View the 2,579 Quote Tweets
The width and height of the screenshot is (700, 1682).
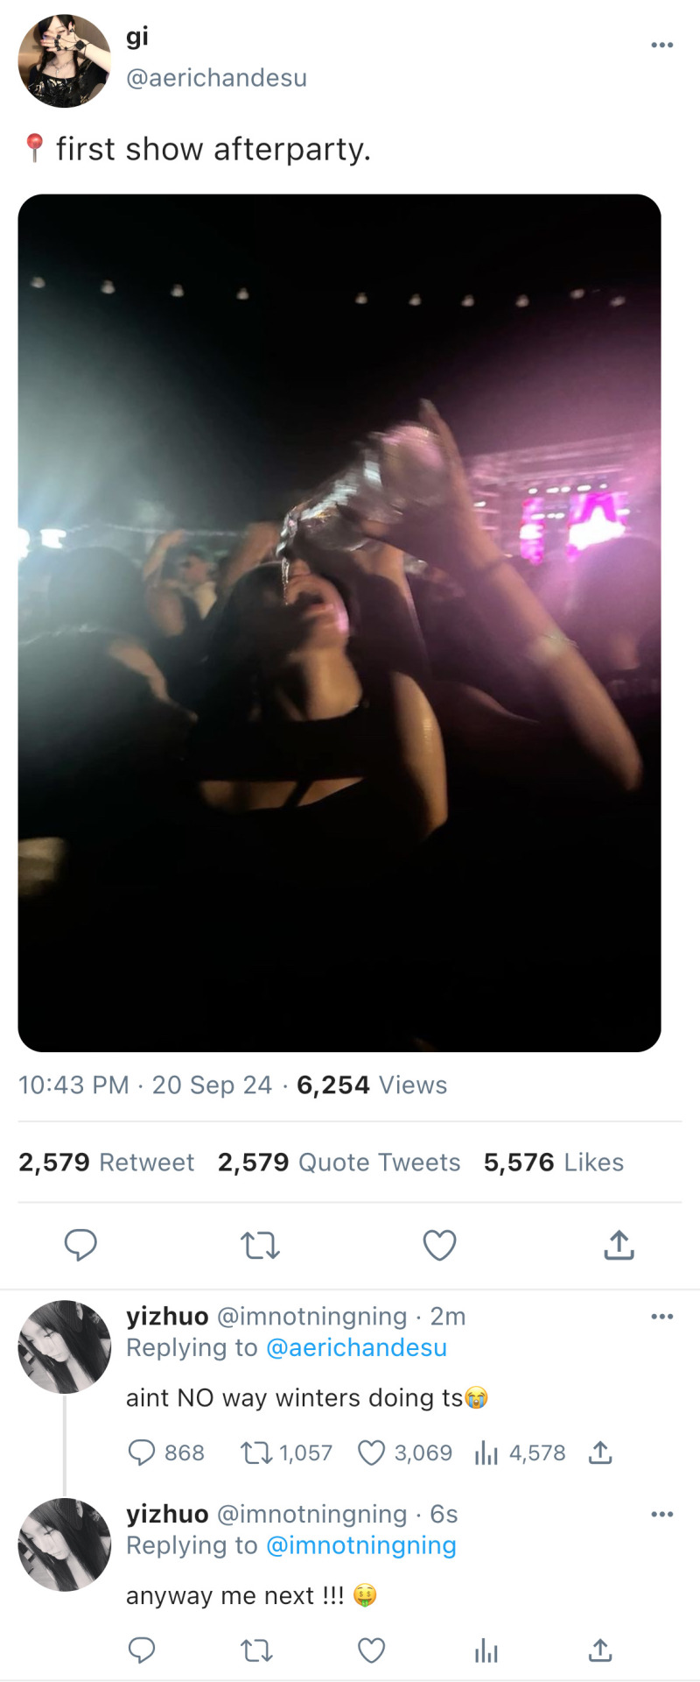click(x=339, y=1163)
